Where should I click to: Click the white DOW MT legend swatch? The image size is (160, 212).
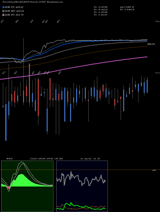4,11
